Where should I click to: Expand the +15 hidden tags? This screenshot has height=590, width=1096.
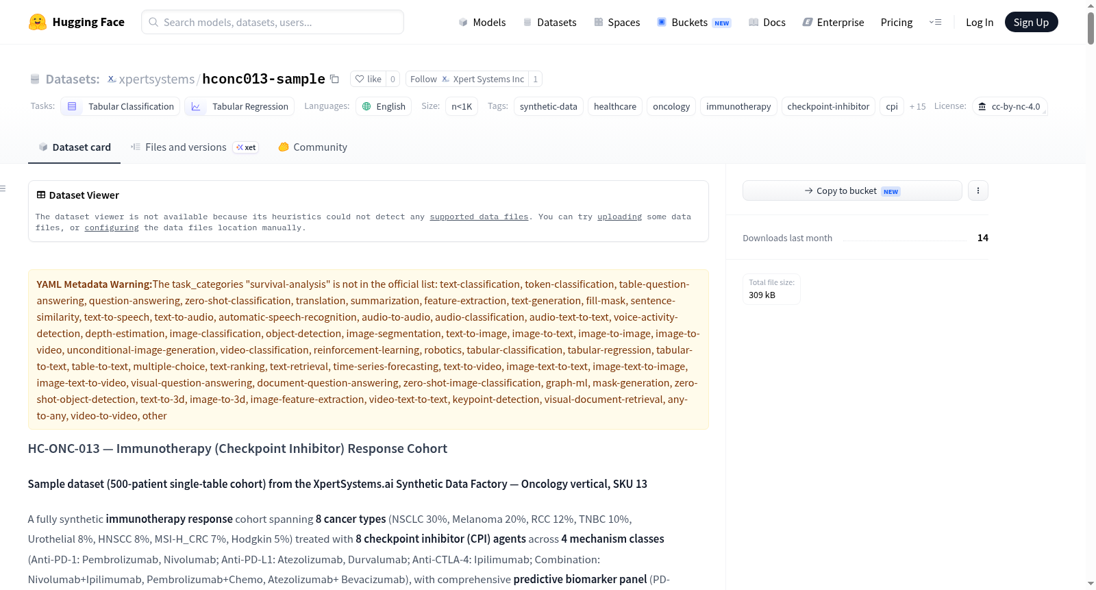pyautogui.click(x=917, y=106)
